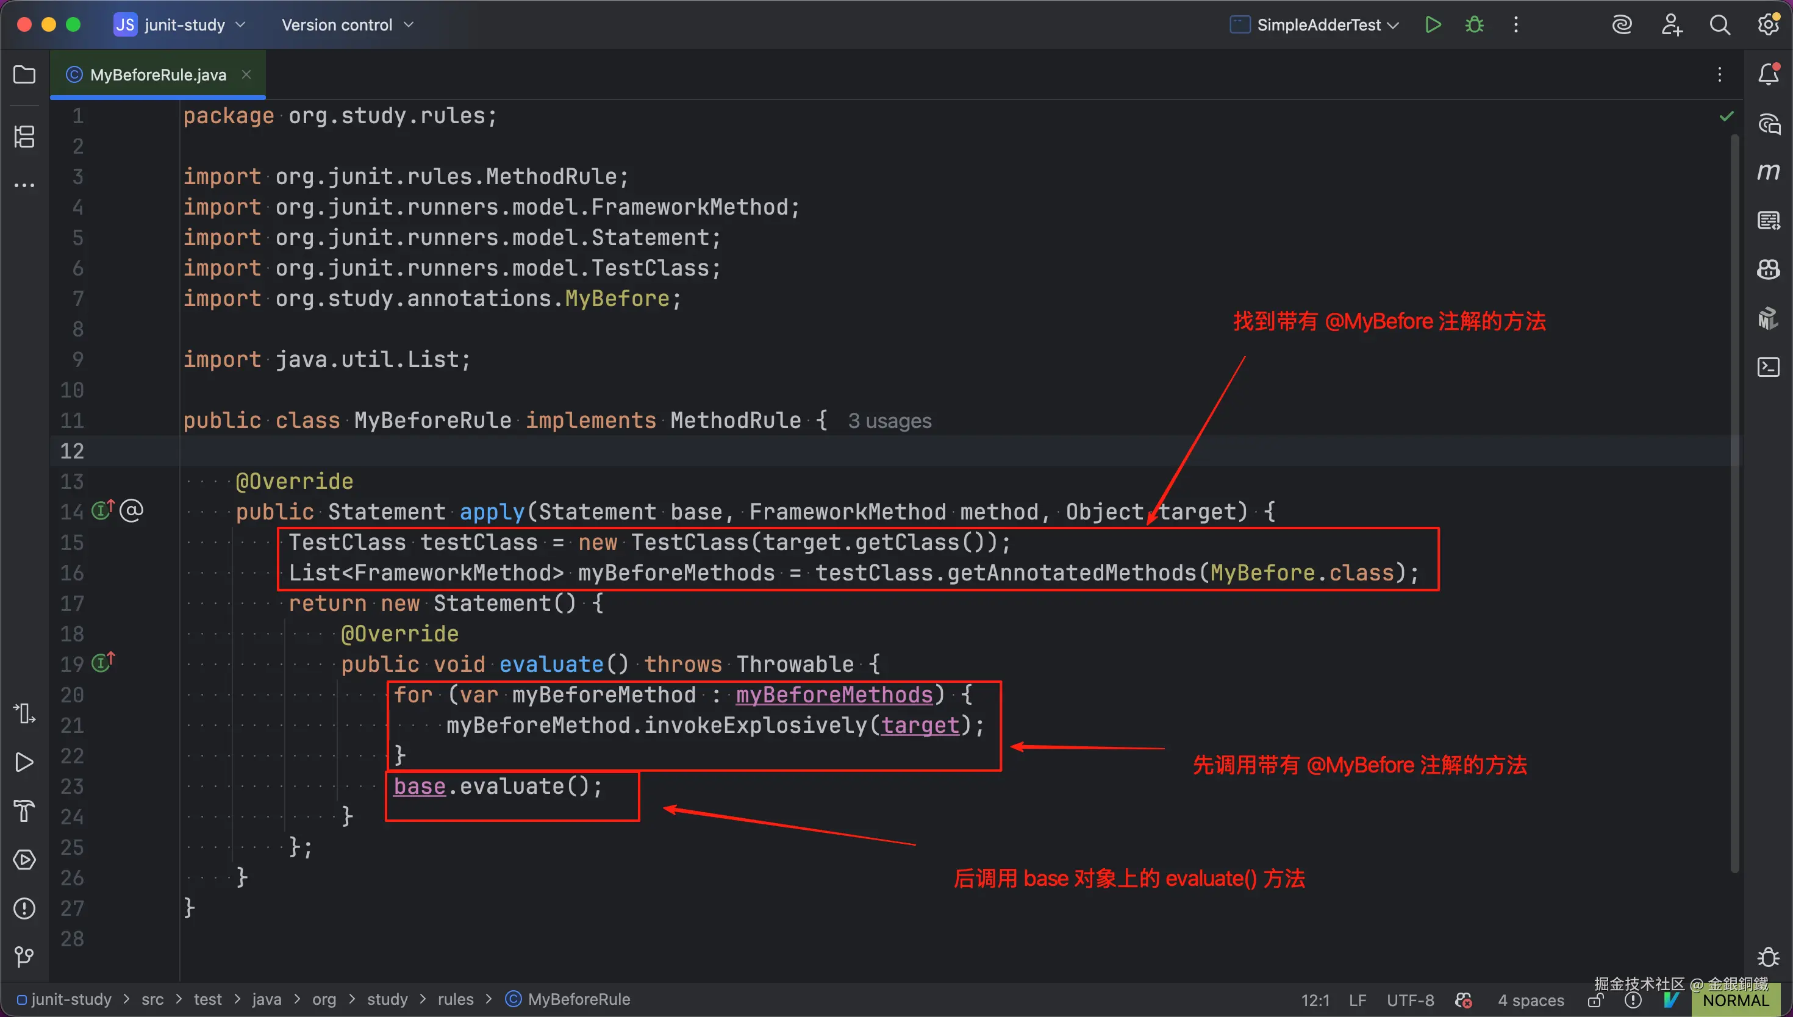Start debugging with the bug icon
Screen dimensions: 1793x1017
(1475, 25)
